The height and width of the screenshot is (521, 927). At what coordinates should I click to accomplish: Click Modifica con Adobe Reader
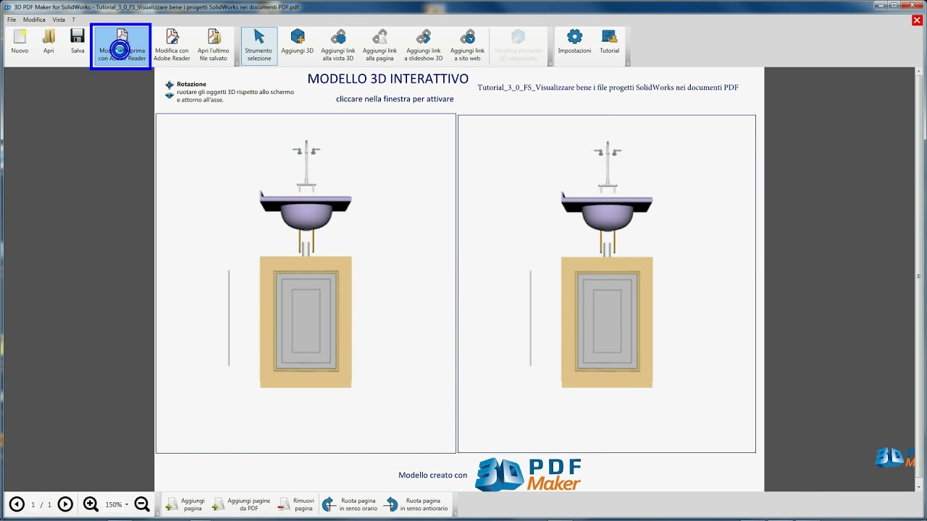172,46
